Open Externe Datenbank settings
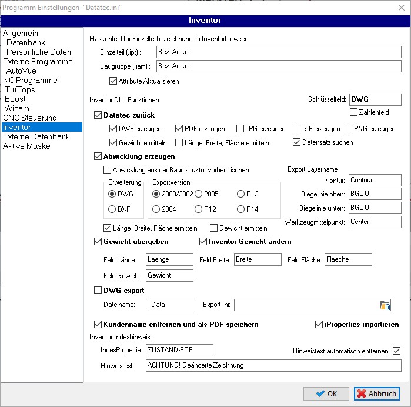 tap(36, 136)
